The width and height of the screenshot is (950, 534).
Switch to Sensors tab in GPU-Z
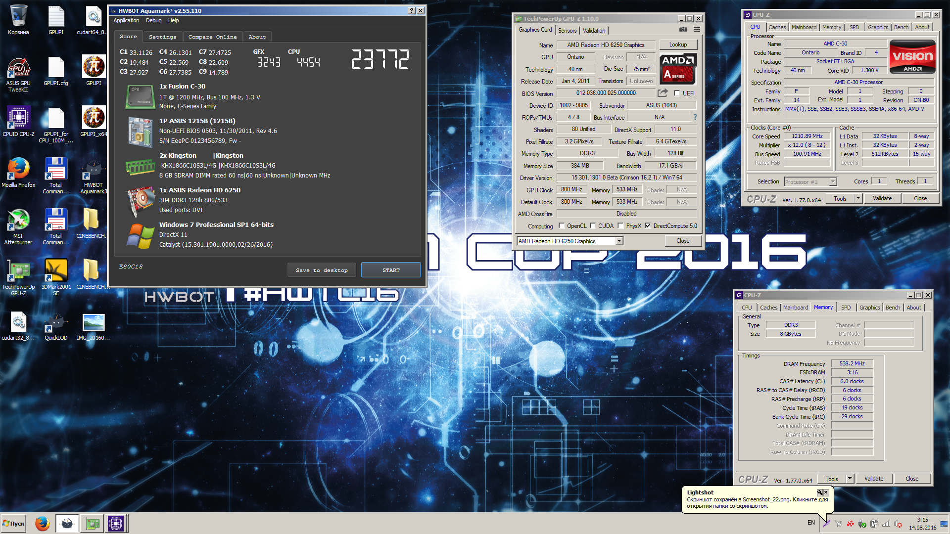[x=567, y=30]
